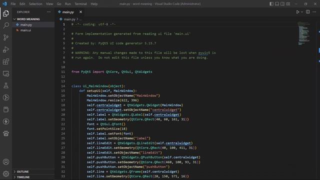Select the main.py editor tab
The height and width of the screenshot is (180, 320).
point(68,12)
